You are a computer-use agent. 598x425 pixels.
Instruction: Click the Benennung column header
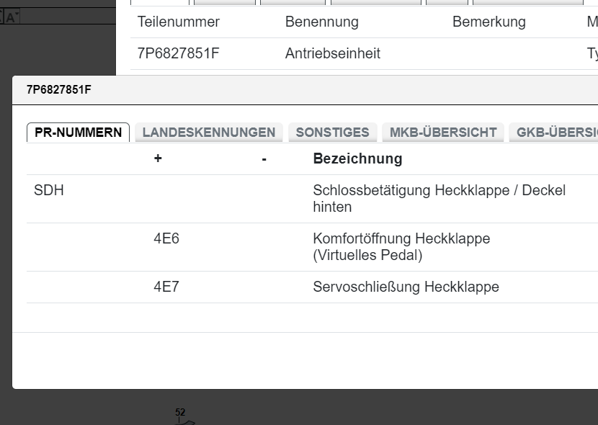[321, 22]
